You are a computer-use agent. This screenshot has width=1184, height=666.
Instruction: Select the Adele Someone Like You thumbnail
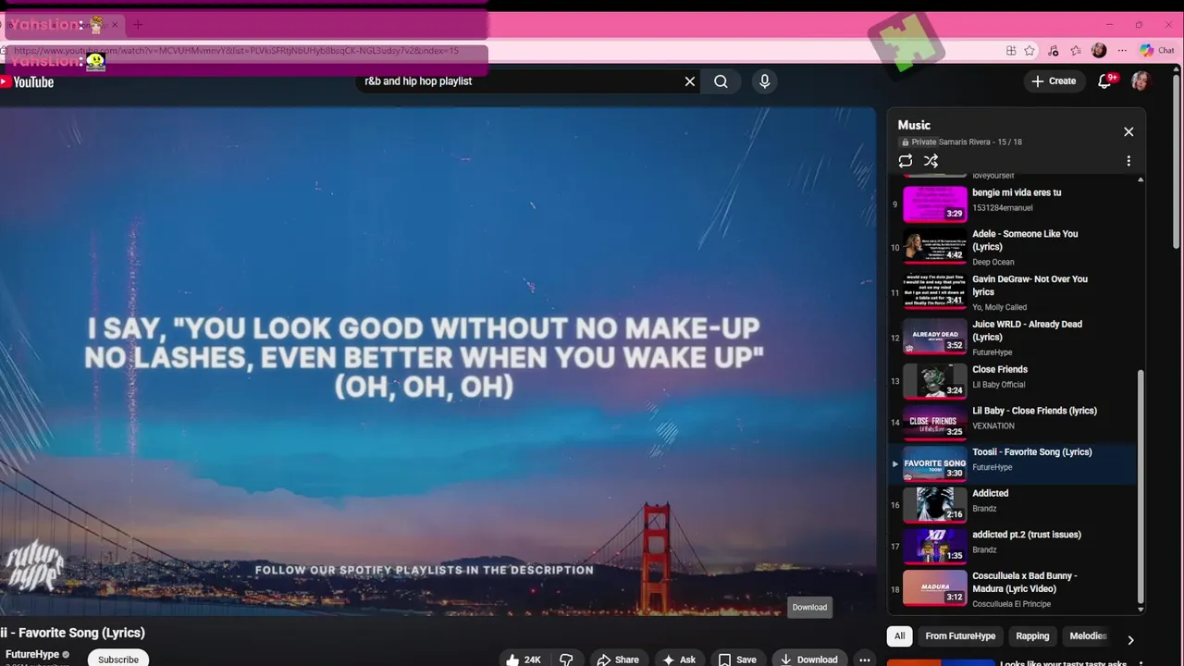pyautogui.click(x=935, y=245)
